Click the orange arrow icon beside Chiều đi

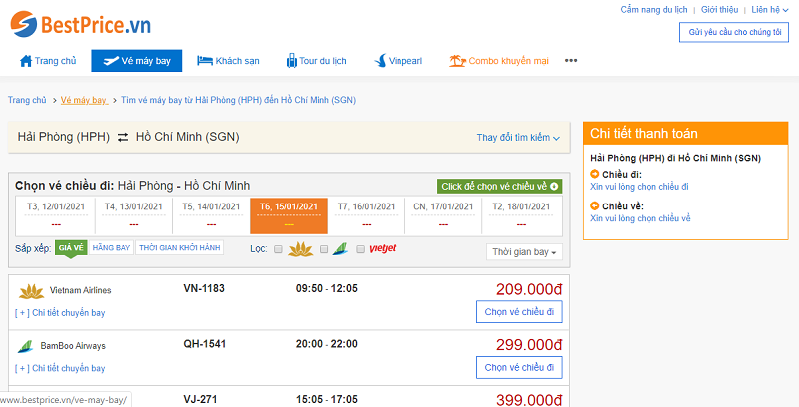(594, 174)
